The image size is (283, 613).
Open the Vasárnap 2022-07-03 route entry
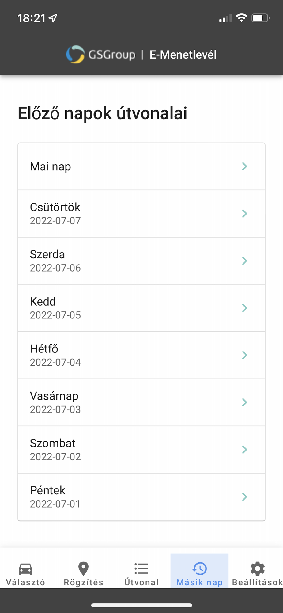(x=141, y=402)
